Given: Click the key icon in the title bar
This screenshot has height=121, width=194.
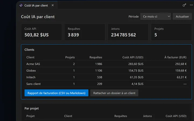Looking at the screenshot, I should [x=184, y=5].
